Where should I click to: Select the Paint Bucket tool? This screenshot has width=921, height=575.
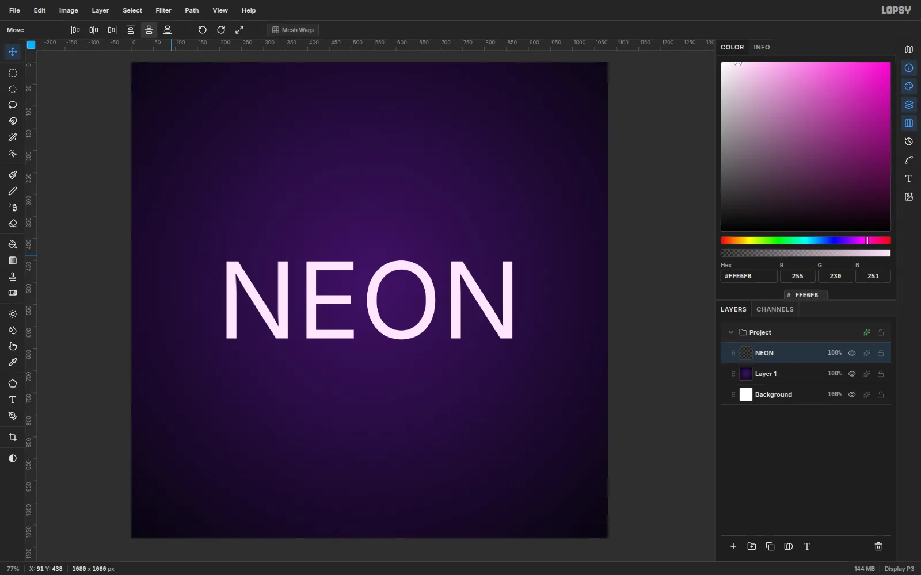(x=13, y=244)
